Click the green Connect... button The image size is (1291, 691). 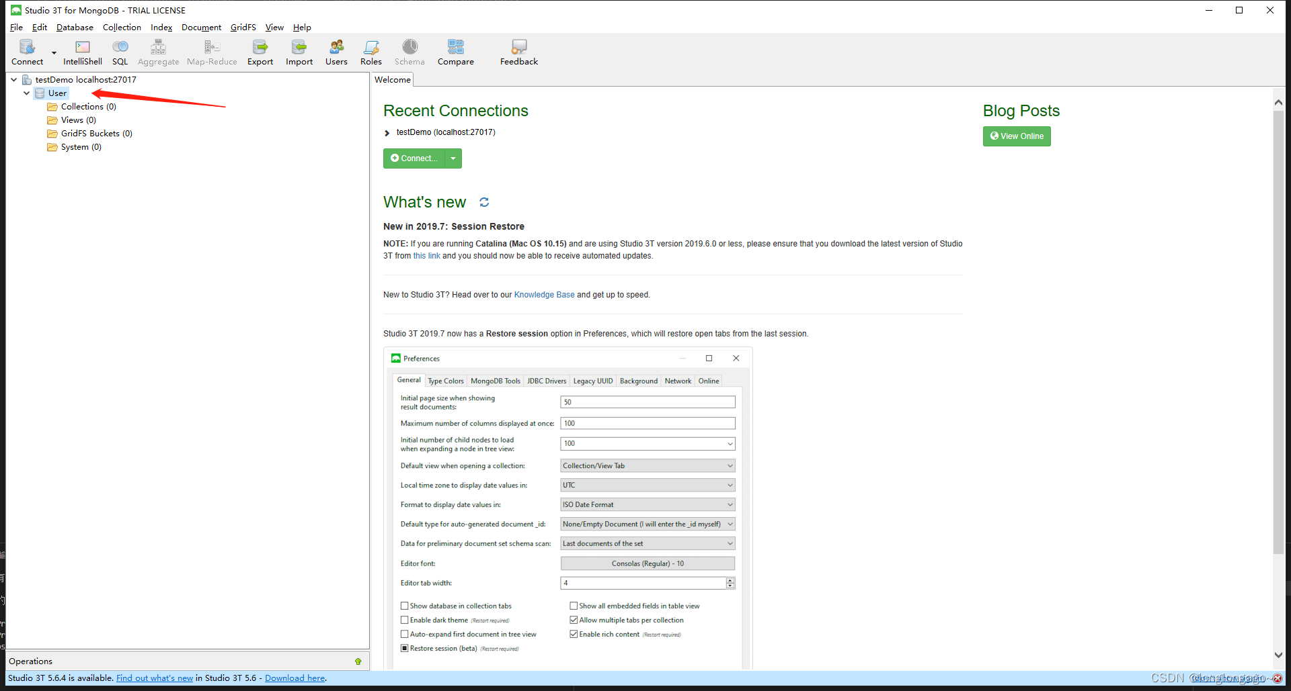click(x=414, y=158)
